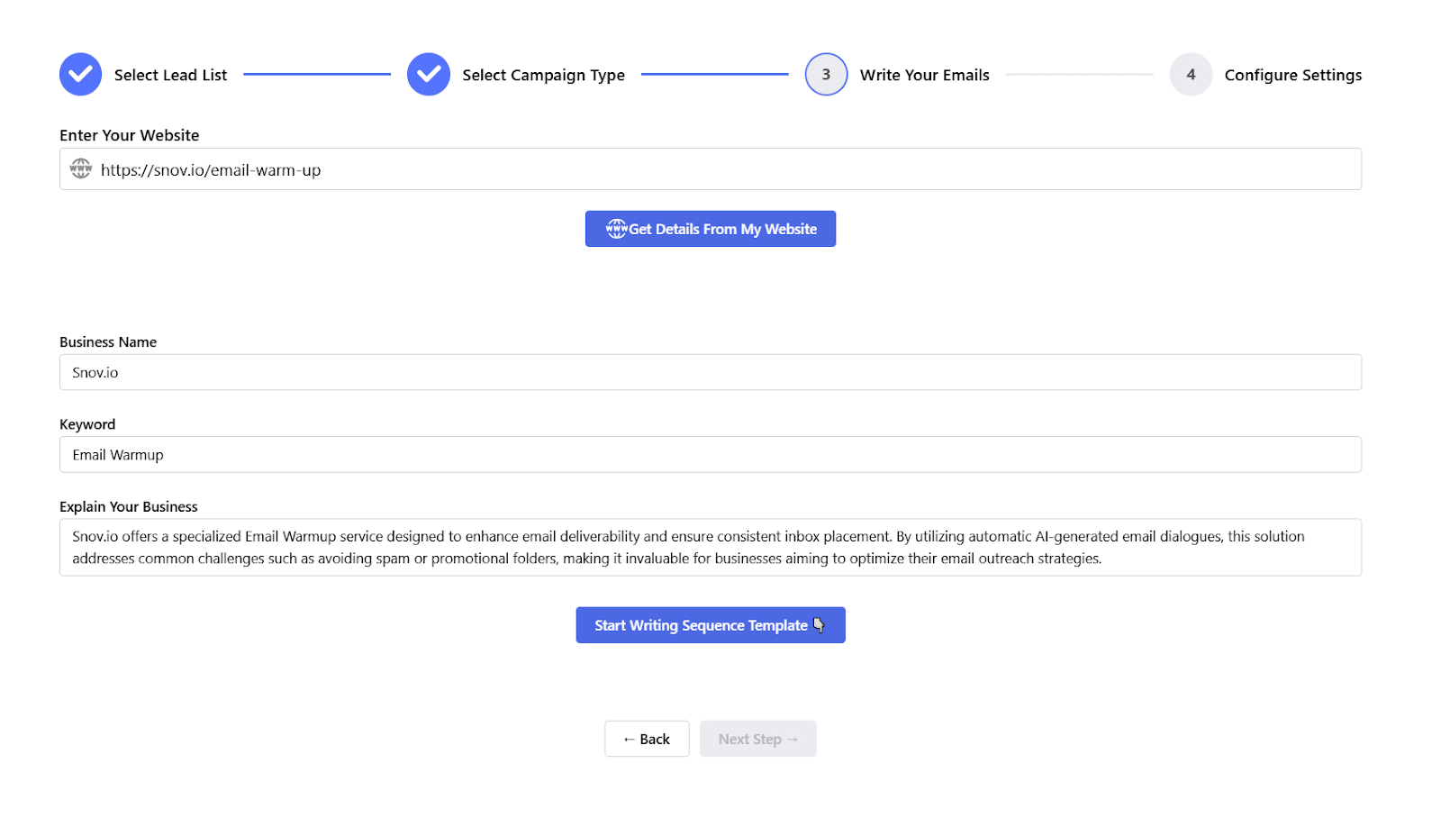
Task: Click the disabled Next Step button
Action: pos(757,738)
